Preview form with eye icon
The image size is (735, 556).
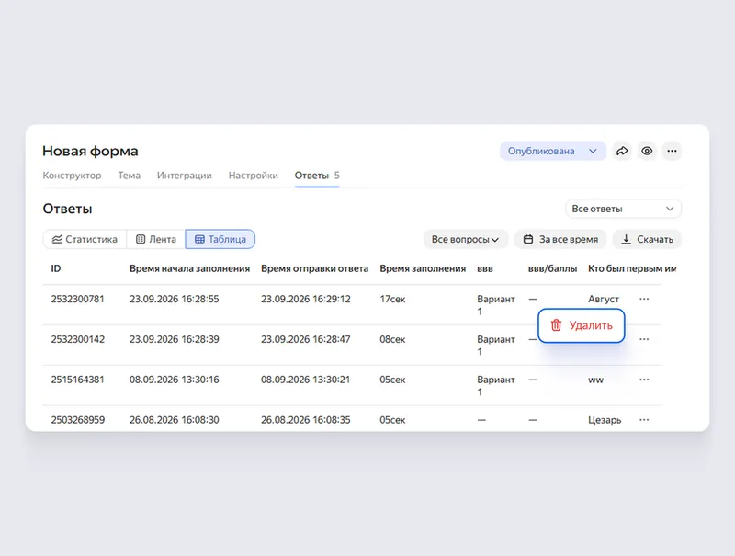647,151
